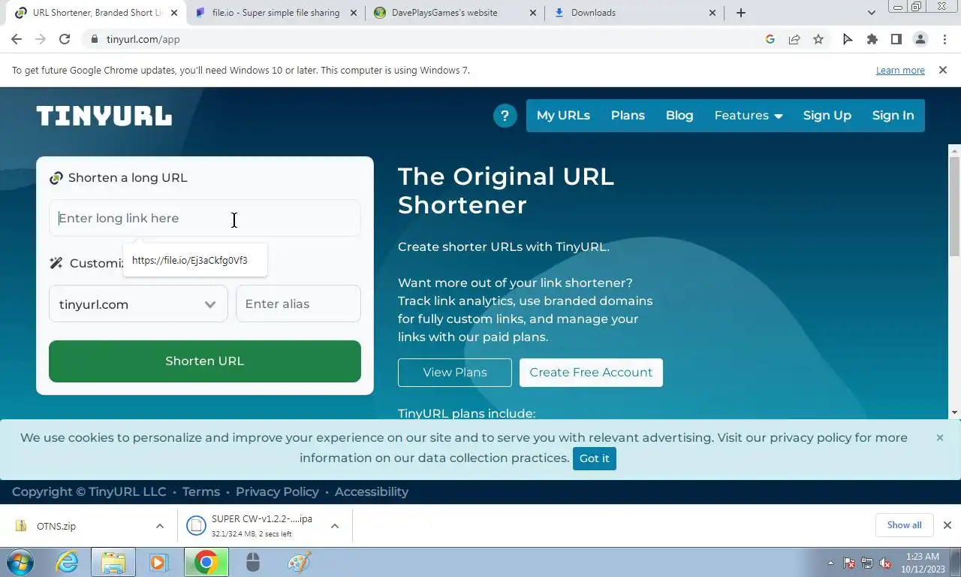Open Paint from taskbar
This screenshot has height=577, width=961.
(299, 562)
